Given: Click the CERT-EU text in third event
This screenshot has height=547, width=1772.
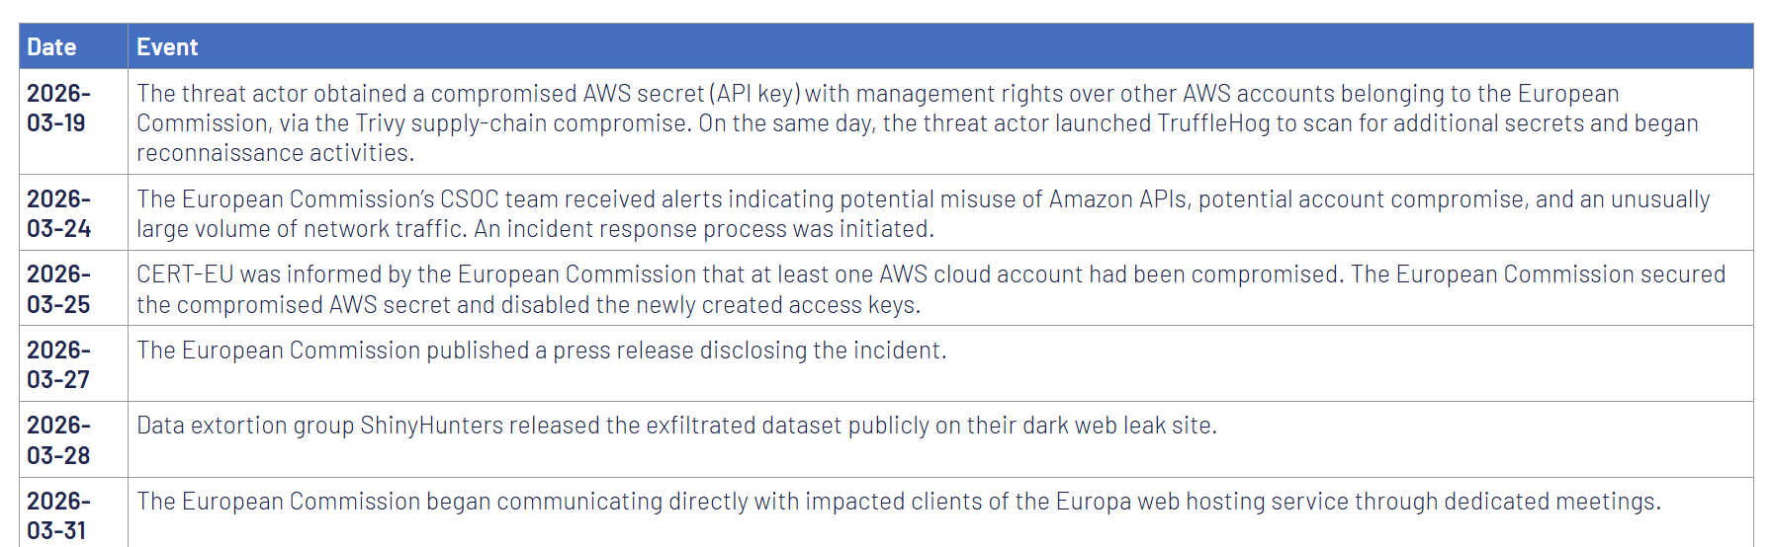Looking at the screenshot, I should [x=185, y=274].
